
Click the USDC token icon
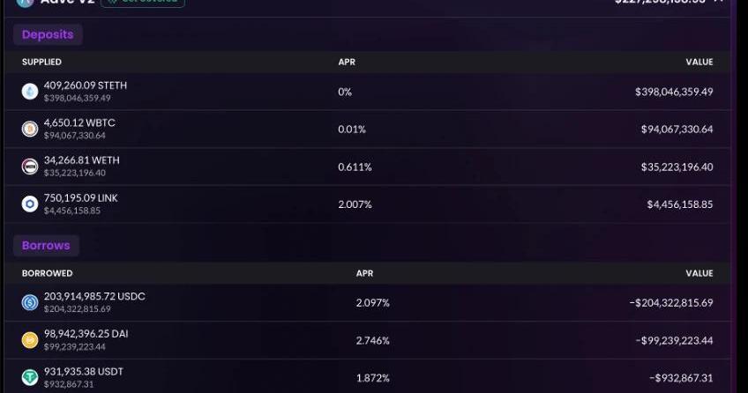pos(30,302)
